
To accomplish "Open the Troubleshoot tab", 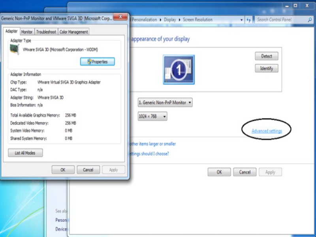I will click(x=46, y=32).
